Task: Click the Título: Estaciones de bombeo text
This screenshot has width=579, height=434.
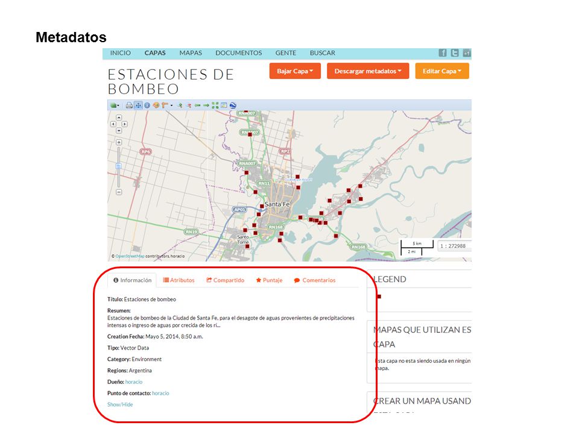Action: point(142,300)
